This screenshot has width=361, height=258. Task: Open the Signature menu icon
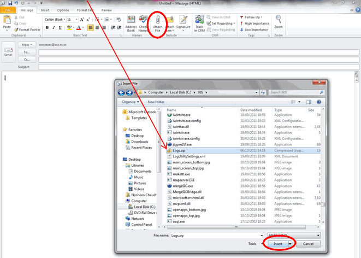coord(184,20)
